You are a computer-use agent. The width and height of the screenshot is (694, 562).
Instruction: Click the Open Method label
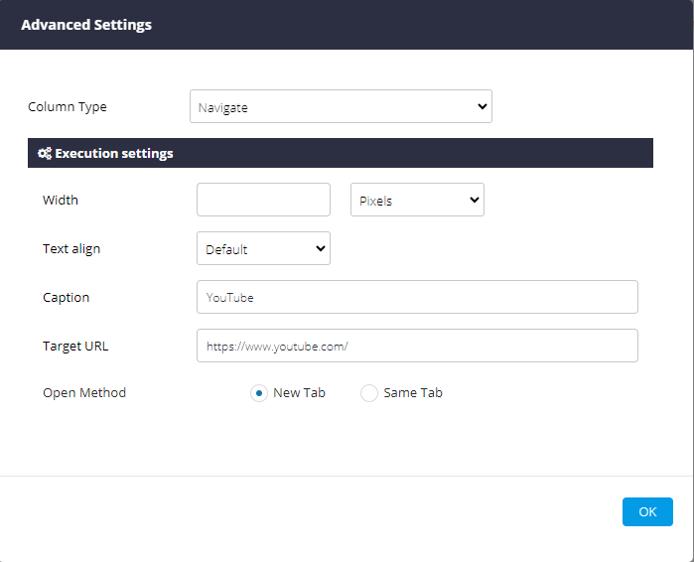[84, 393]
